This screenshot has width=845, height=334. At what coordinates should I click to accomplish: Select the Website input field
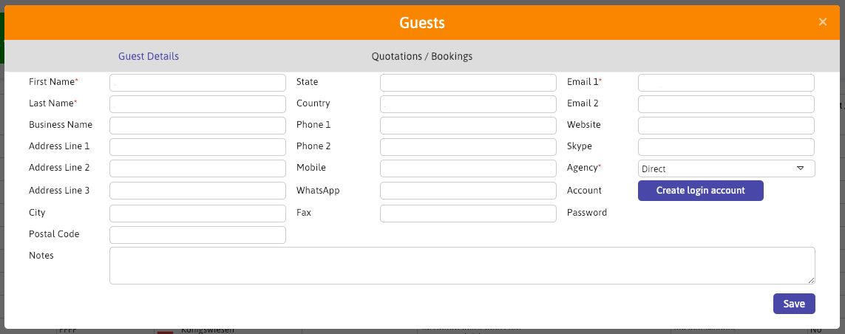(x=726, y=126)
